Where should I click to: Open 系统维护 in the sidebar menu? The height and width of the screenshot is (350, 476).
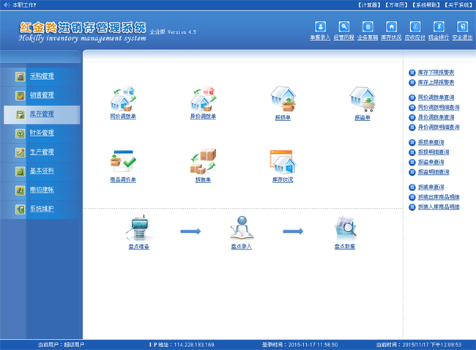coord(41,209)
